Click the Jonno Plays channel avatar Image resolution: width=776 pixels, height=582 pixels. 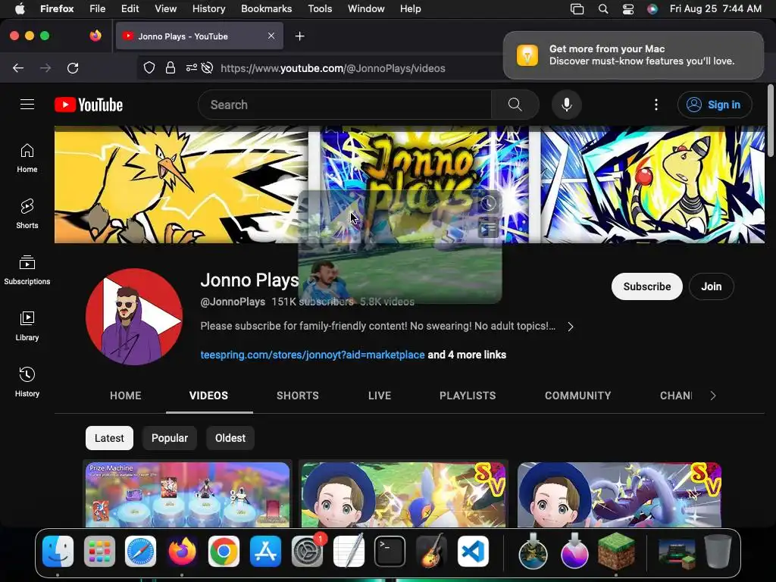(134, 317)
